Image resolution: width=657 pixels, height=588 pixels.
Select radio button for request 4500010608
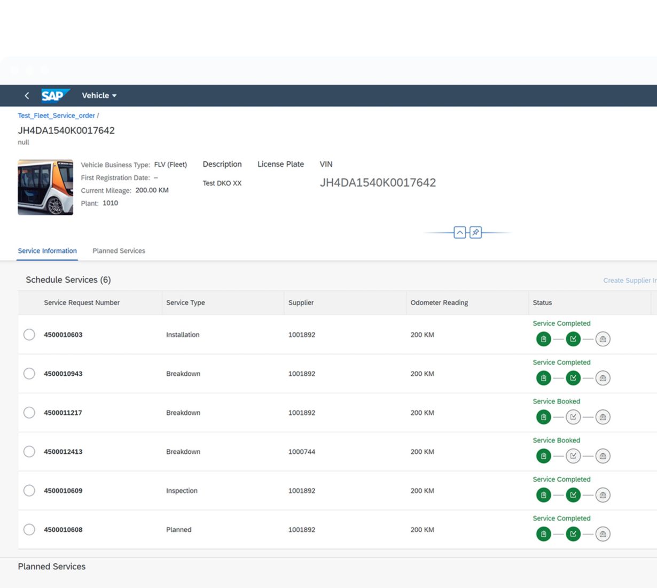click(29, 530)
